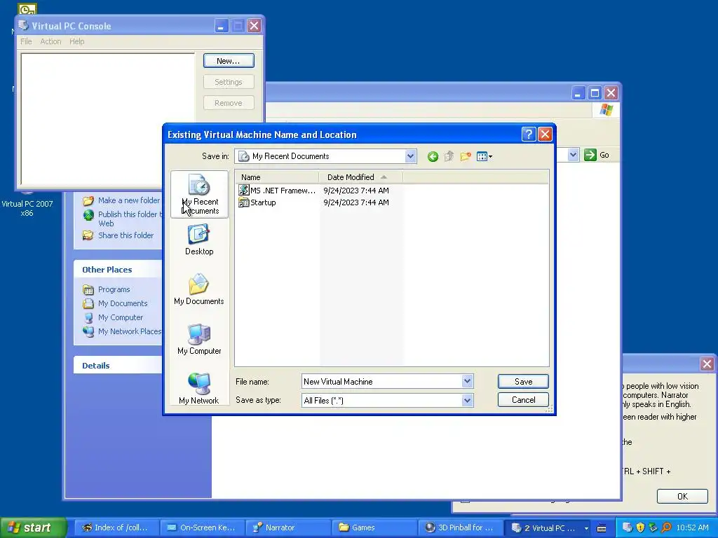
Task: Switch to 3D Pinball taskbar item
Action: 460,527
